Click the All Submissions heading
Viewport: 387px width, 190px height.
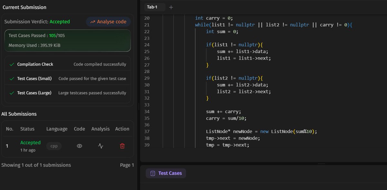click(x=19, y=114)
